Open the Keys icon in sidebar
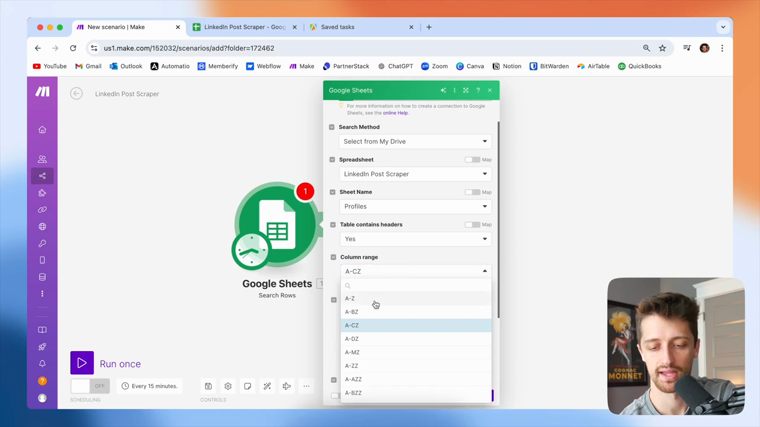The image size is (760, 427). point(42,243)
